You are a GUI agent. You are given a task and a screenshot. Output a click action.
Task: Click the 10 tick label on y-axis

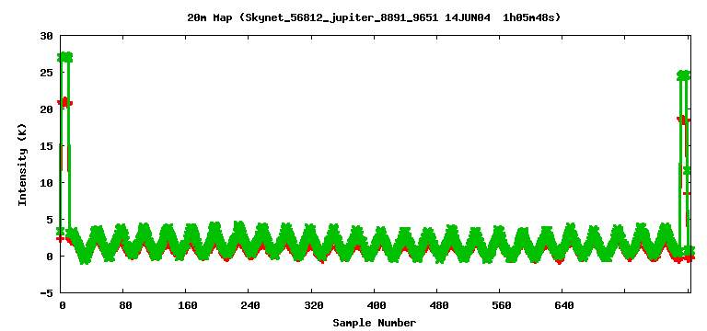(x=46, y=183)
